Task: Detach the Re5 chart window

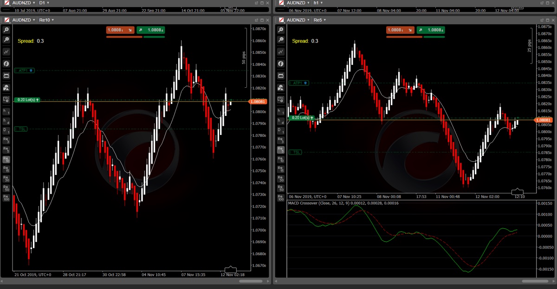Action: (542, 20)
